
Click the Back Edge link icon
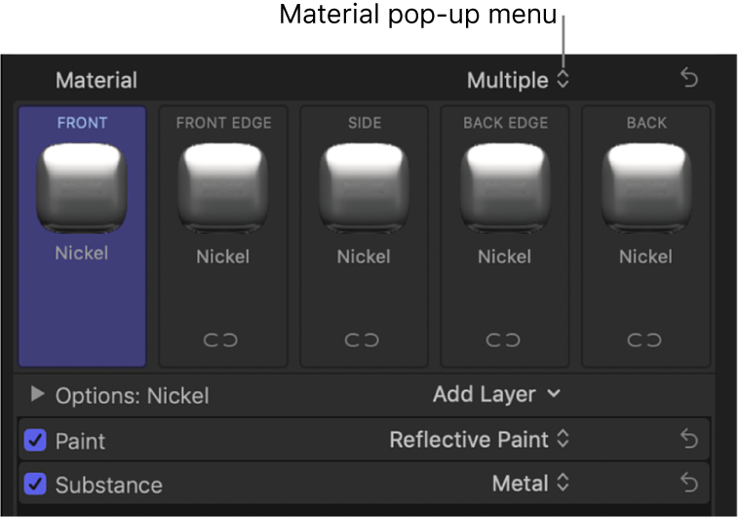coord(505,340)
